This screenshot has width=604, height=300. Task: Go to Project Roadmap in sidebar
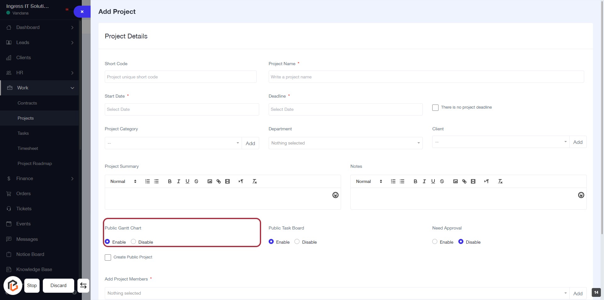(x=35, y=163)
